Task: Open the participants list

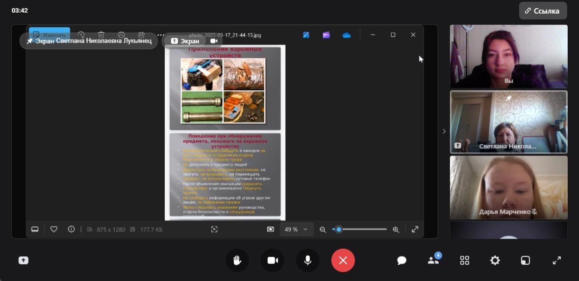Action: (x=433, y=260)
